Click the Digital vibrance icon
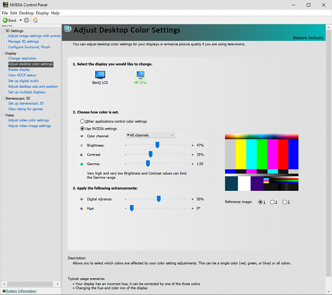Image resolution: width=332 pixels, height=295 pixels. click(82, 199)
